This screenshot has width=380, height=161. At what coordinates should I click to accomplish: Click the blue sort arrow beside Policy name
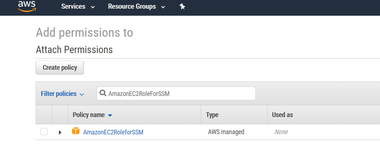point(110,115)
